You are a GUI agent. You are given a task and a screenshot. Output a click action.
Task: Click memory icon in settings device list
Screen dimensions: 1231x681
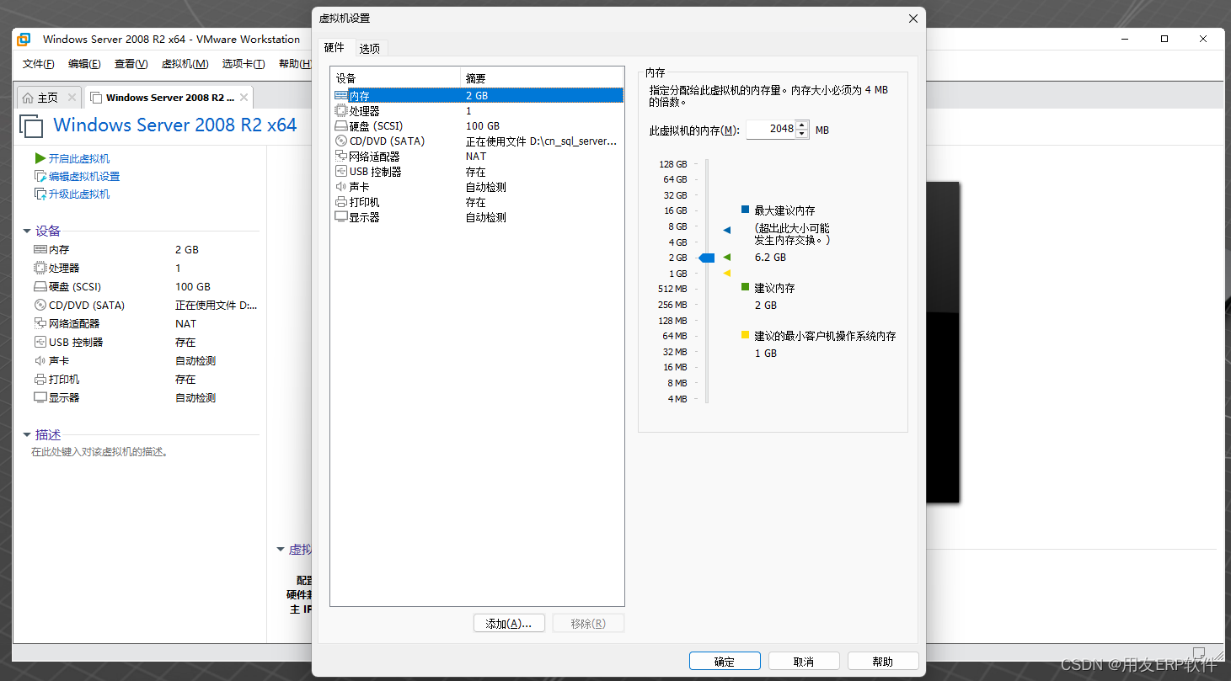click(x=340, y=96)
